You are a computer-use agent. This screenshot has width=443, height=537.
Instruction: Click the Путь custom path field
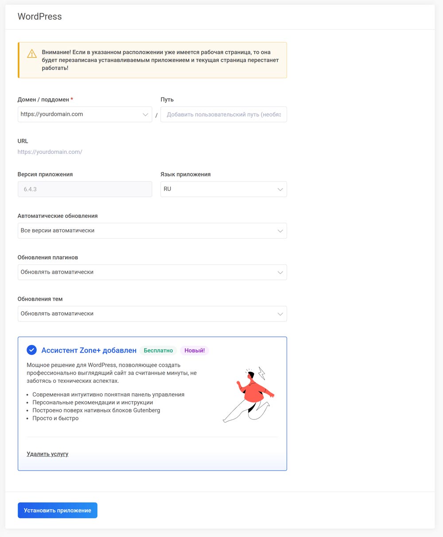pyautogui.click(x=223, y=114)
